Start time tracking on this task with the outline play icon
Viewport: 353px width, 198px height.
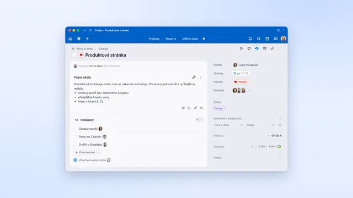coord(242,48)
